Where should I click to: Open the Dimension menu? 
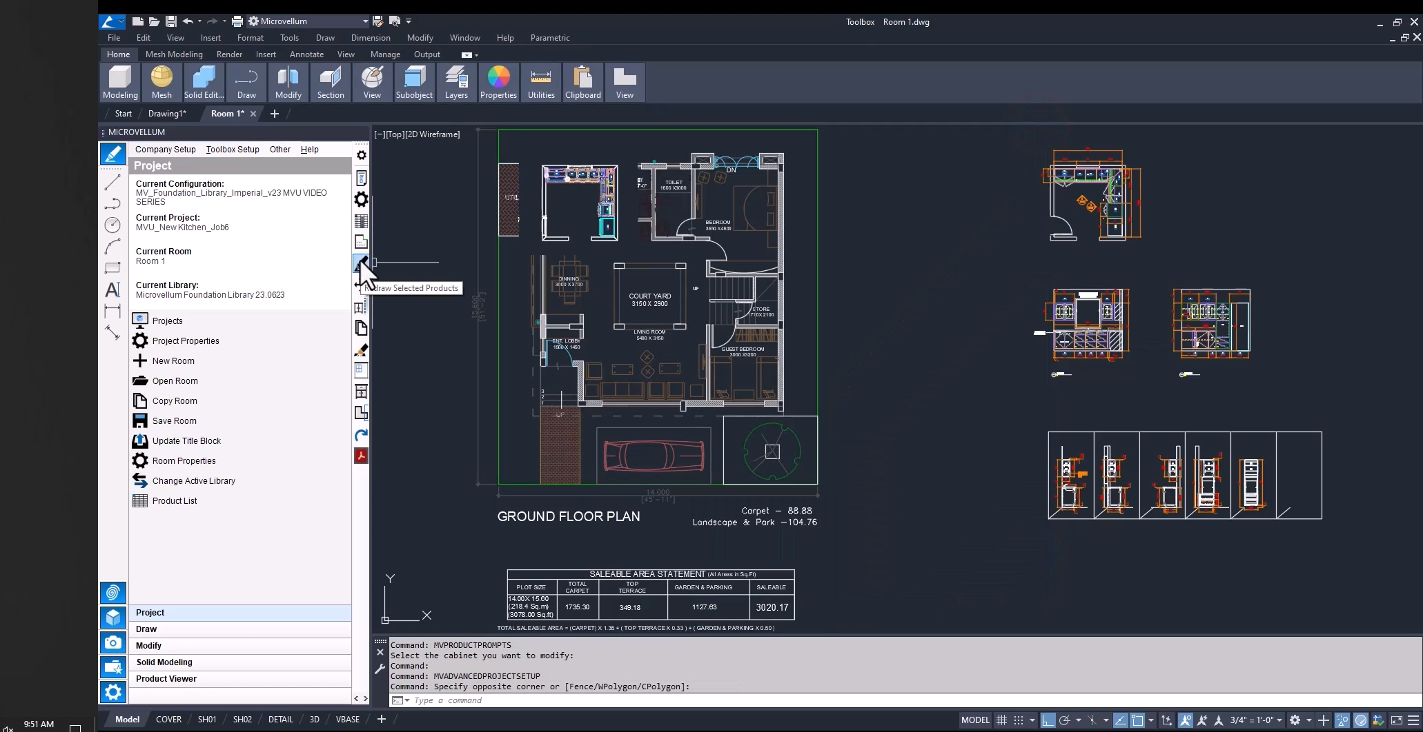click(x=371, y=38)
